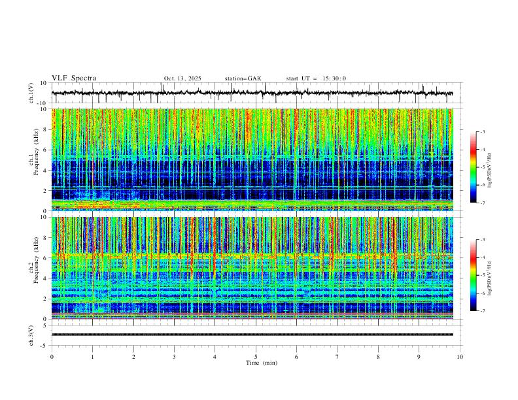Image resolution: width=518 pixels, height=400 pixels.
Task: Select the "start UT = 15:30:0" text
Action: pyautogui.click(x=316, y=78)
